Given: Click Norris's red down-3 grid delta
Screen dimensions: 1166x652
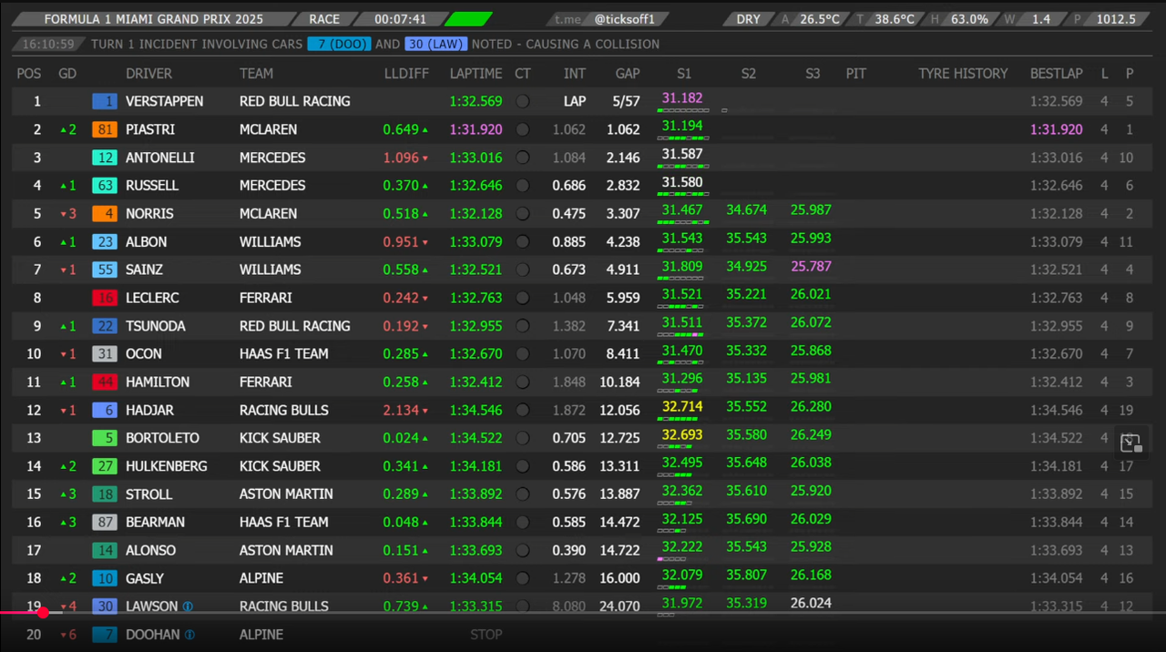Looking at the screenshot, I should 66,214.
